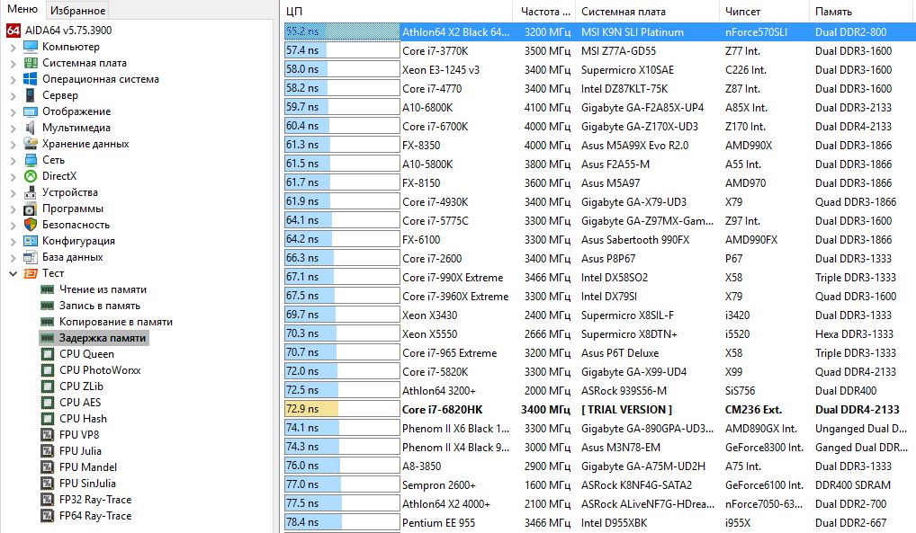Select the Отображение display icon
916x533 pixels.
click(31, 111)
